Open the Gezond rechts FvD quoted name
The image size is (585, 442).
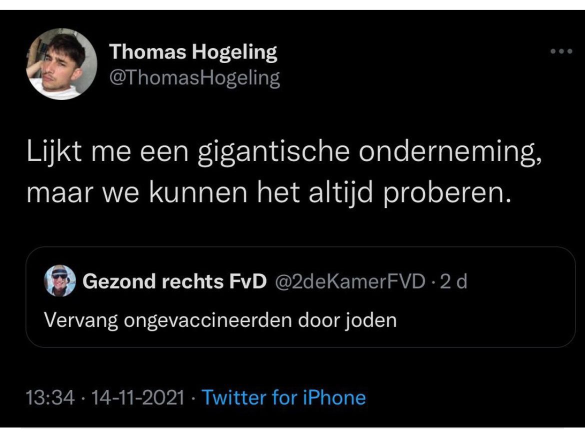[x=174, y=281]
